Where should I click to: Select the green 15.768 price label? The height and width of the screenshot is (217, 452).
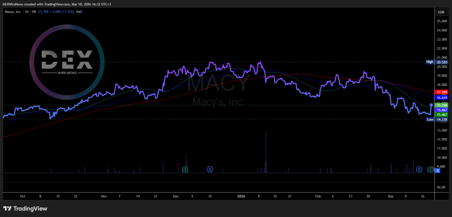click(x=442, y=105)
